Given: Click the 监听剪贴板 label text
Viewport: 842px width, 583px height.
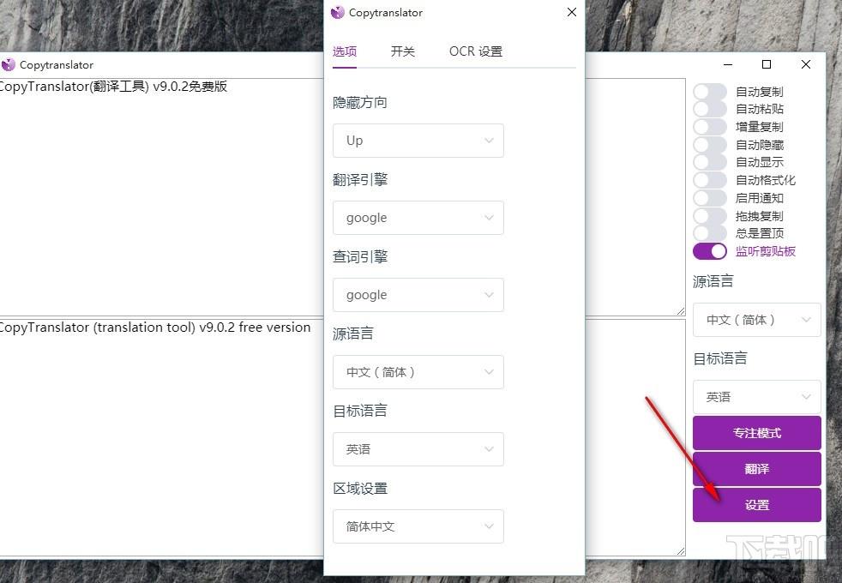Looking at the screenshot, I should coord(766,251).
